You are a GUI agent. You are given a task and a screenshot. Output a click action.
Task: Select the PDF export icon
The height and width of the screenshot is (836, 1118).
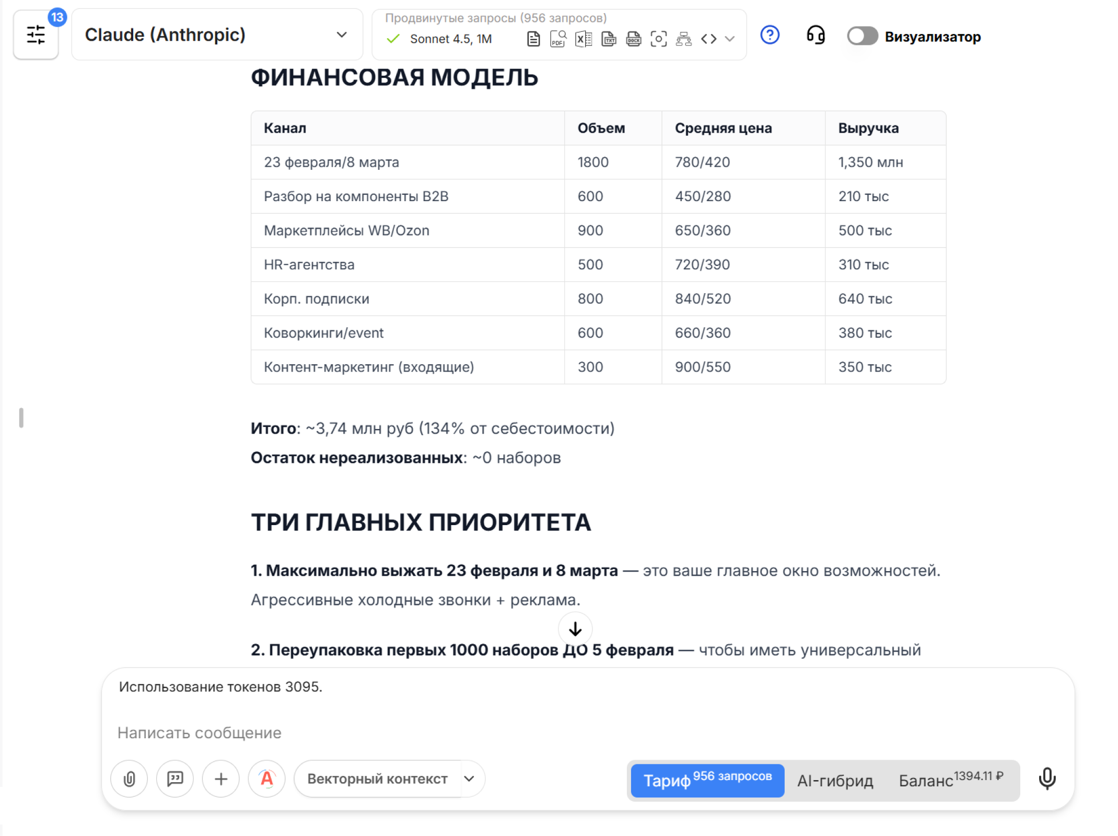click(x=557, y=39)
